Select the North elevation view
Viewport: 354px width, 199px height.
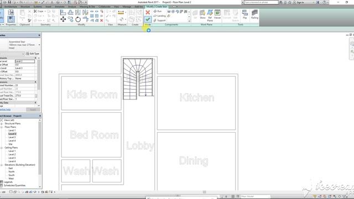(11, 172)
